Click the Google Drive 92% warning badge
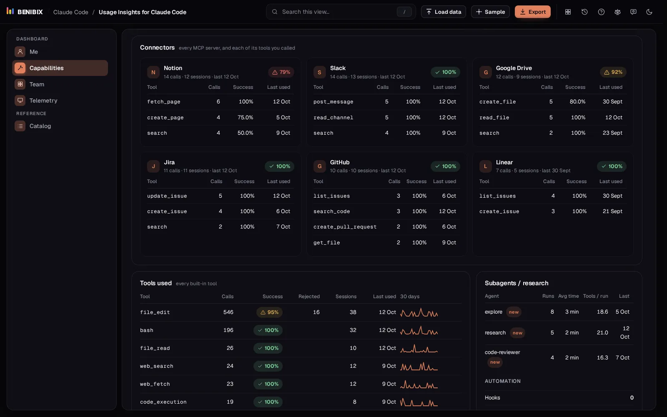 click(x=613, y=72)
